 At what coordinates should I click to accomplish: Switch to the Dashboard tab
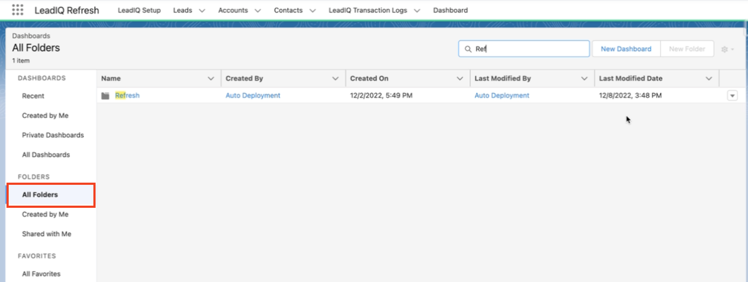pos(450,10)
